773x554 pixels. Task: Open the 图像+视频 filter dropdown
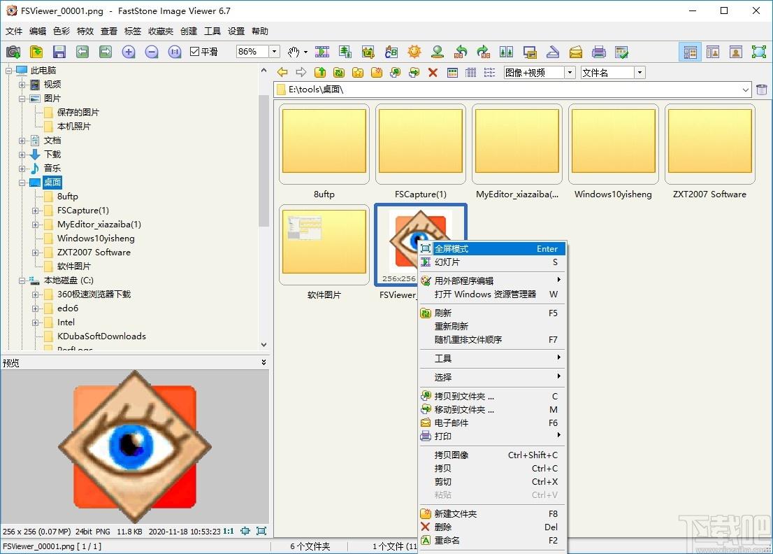tap(570, 73)
